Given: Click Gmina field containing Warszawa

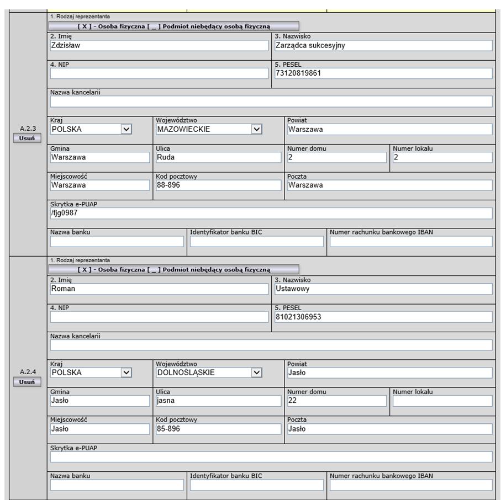Looking at the screenshot, I should coord(100,157).
